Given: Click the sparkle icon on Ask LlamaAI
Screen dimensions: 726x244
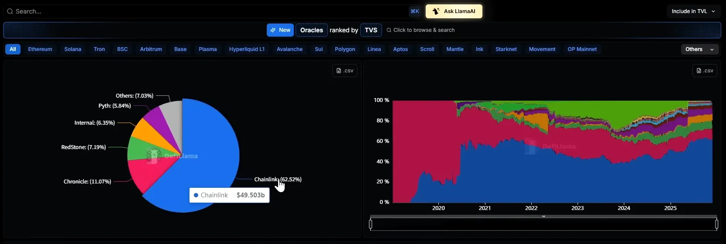Looking at the screenshot, I should click(436, 11).
